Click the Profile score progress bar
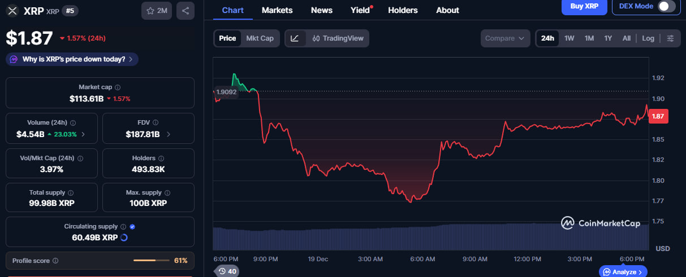This screenshot has width=686, height=277. [151, 261]
